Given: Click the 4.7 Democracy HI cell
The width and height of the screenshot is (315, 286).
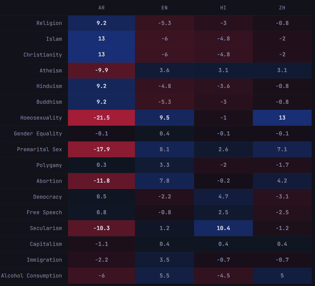Looking at the screenshot, I should [223, 197].
